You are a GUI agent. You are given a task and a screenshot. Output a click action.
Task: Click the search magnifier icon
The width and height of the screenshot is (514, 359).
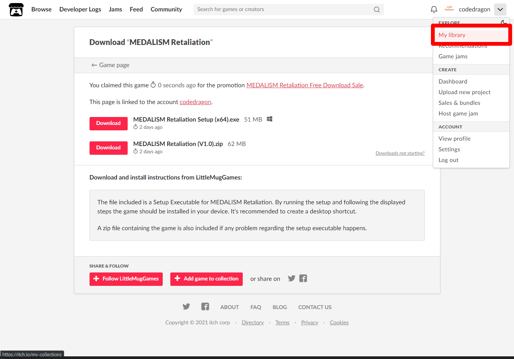(x=377, y=10)
